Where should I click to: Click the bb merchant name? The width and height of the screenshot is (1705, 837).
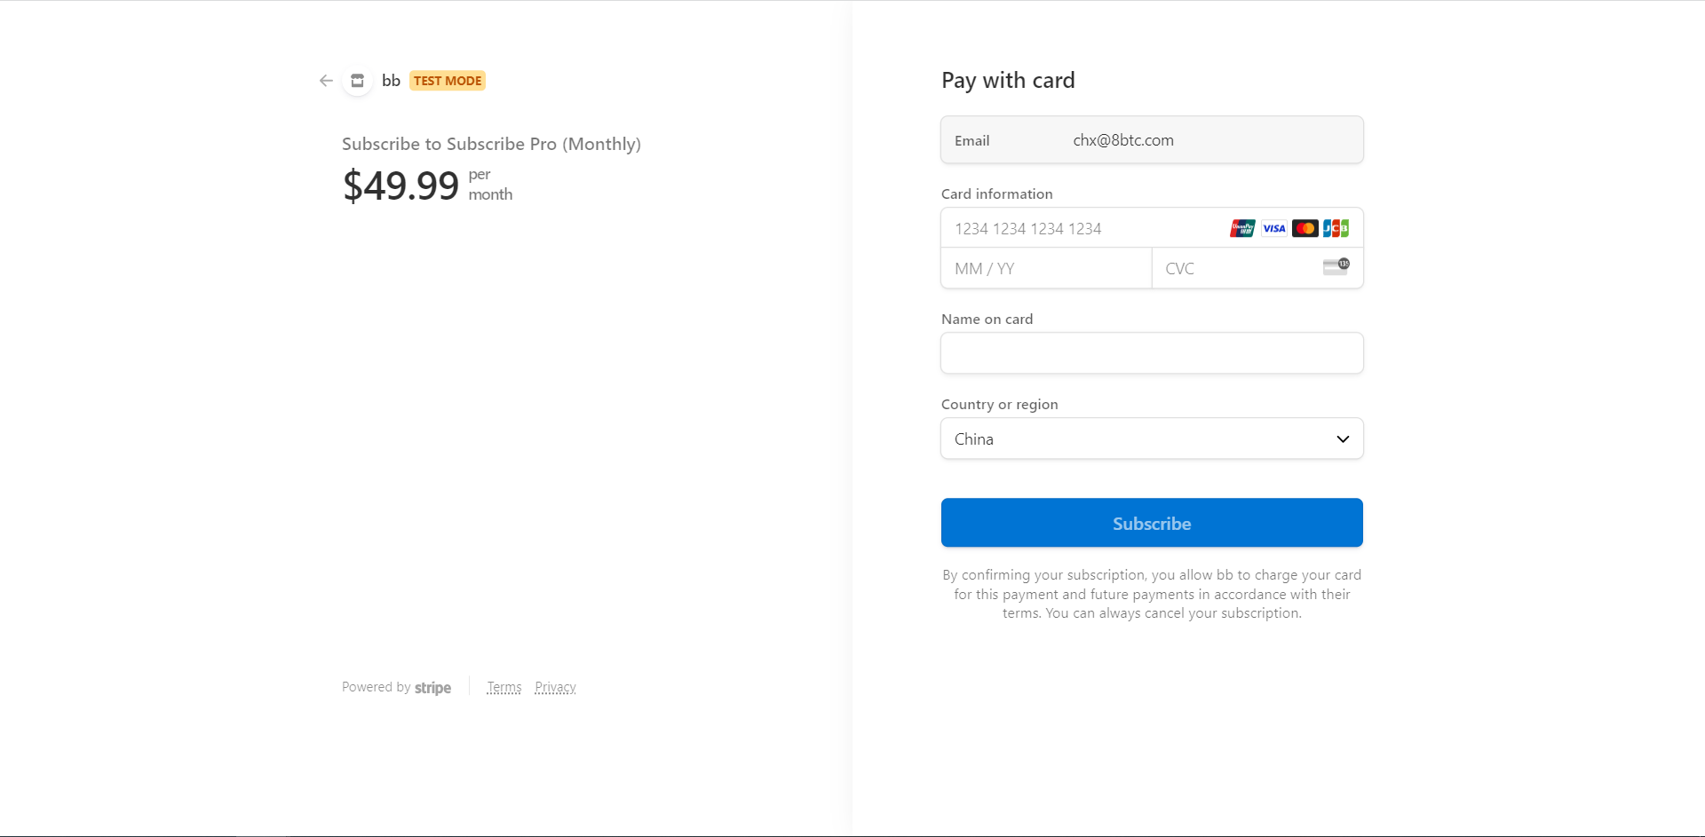(391, 81)
